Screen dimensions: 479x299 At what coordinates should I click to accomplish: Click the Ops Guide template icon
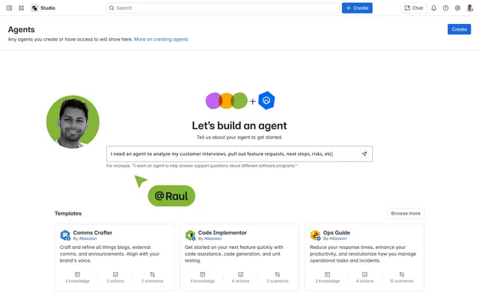coord(315,235)
